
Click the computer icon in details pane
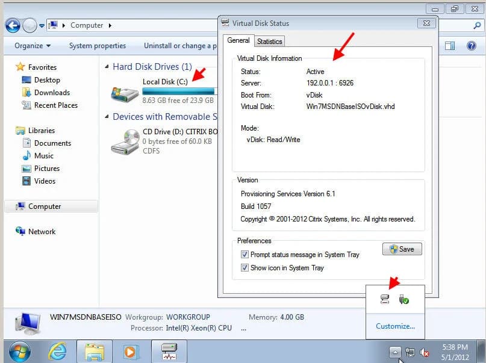tap(28, 323)
